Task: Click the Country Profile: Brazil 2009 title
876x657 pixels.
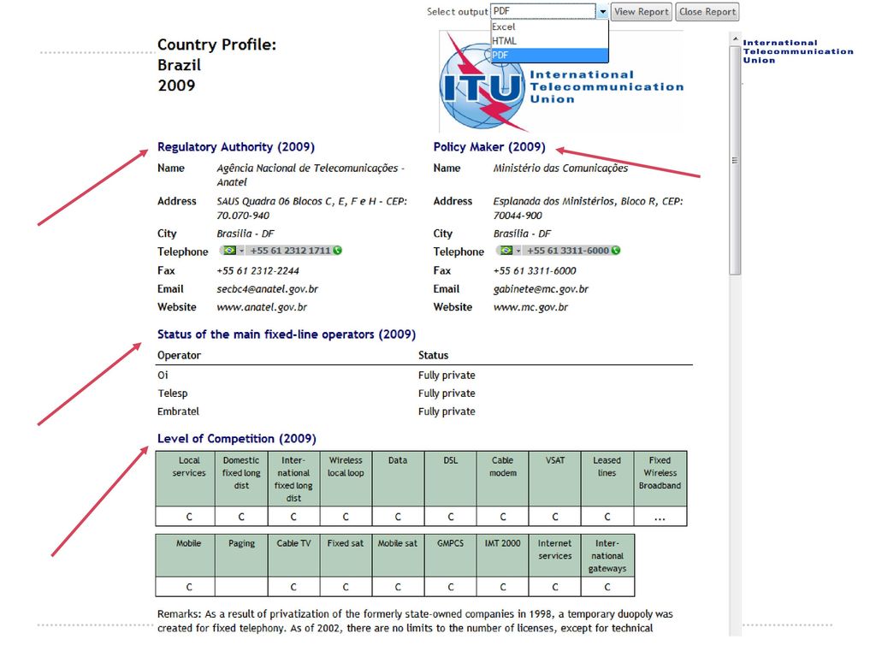Action: click(216, 65)
